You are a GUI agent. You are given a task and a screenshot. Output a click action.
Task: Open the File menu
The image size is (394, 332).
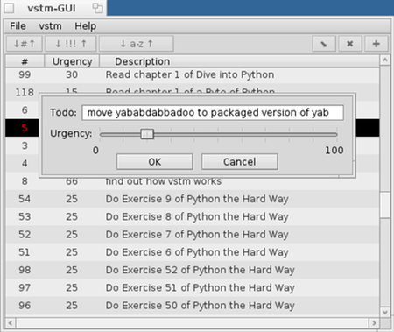click(x=18, y=26)
